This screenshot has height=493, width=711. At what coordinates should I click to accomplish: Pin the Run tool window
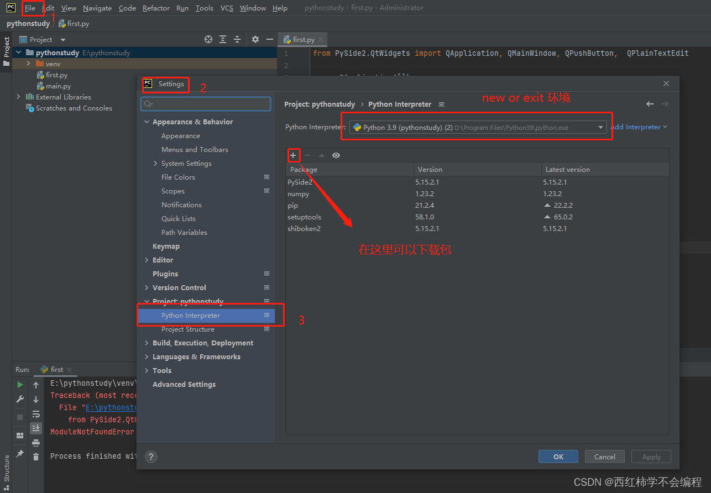point(19,453)
